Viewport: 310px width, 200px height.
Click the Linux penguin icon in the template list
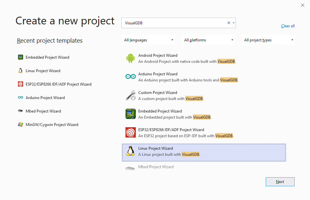130,151
